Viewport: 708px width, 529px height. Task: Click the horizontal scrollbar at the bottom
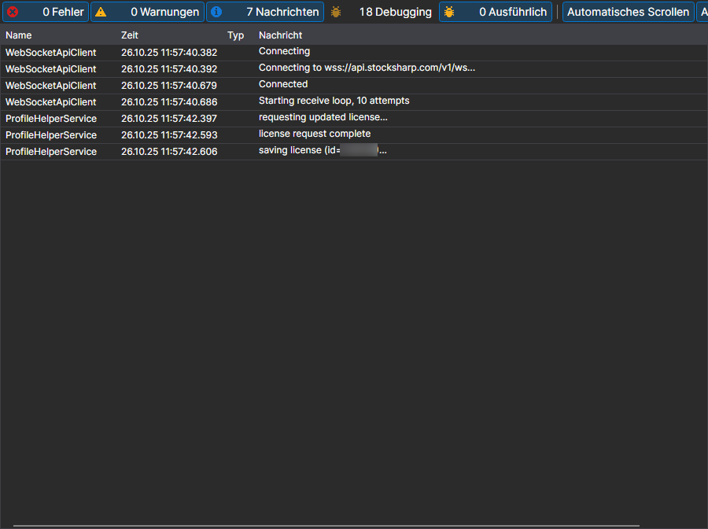point(326,526)
